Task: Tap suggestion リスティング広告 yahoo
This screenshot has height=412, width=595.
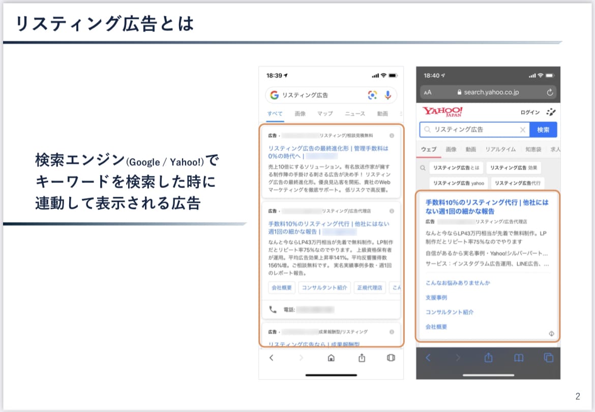Action: [458, 183]
